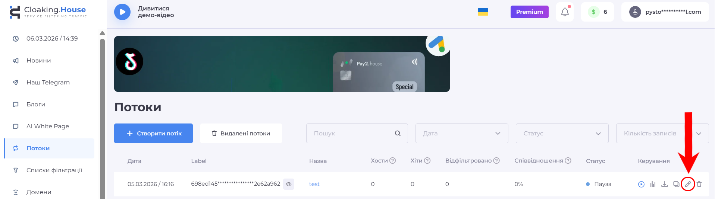
Task: Open Видалені потоки button
Action: 241,133
